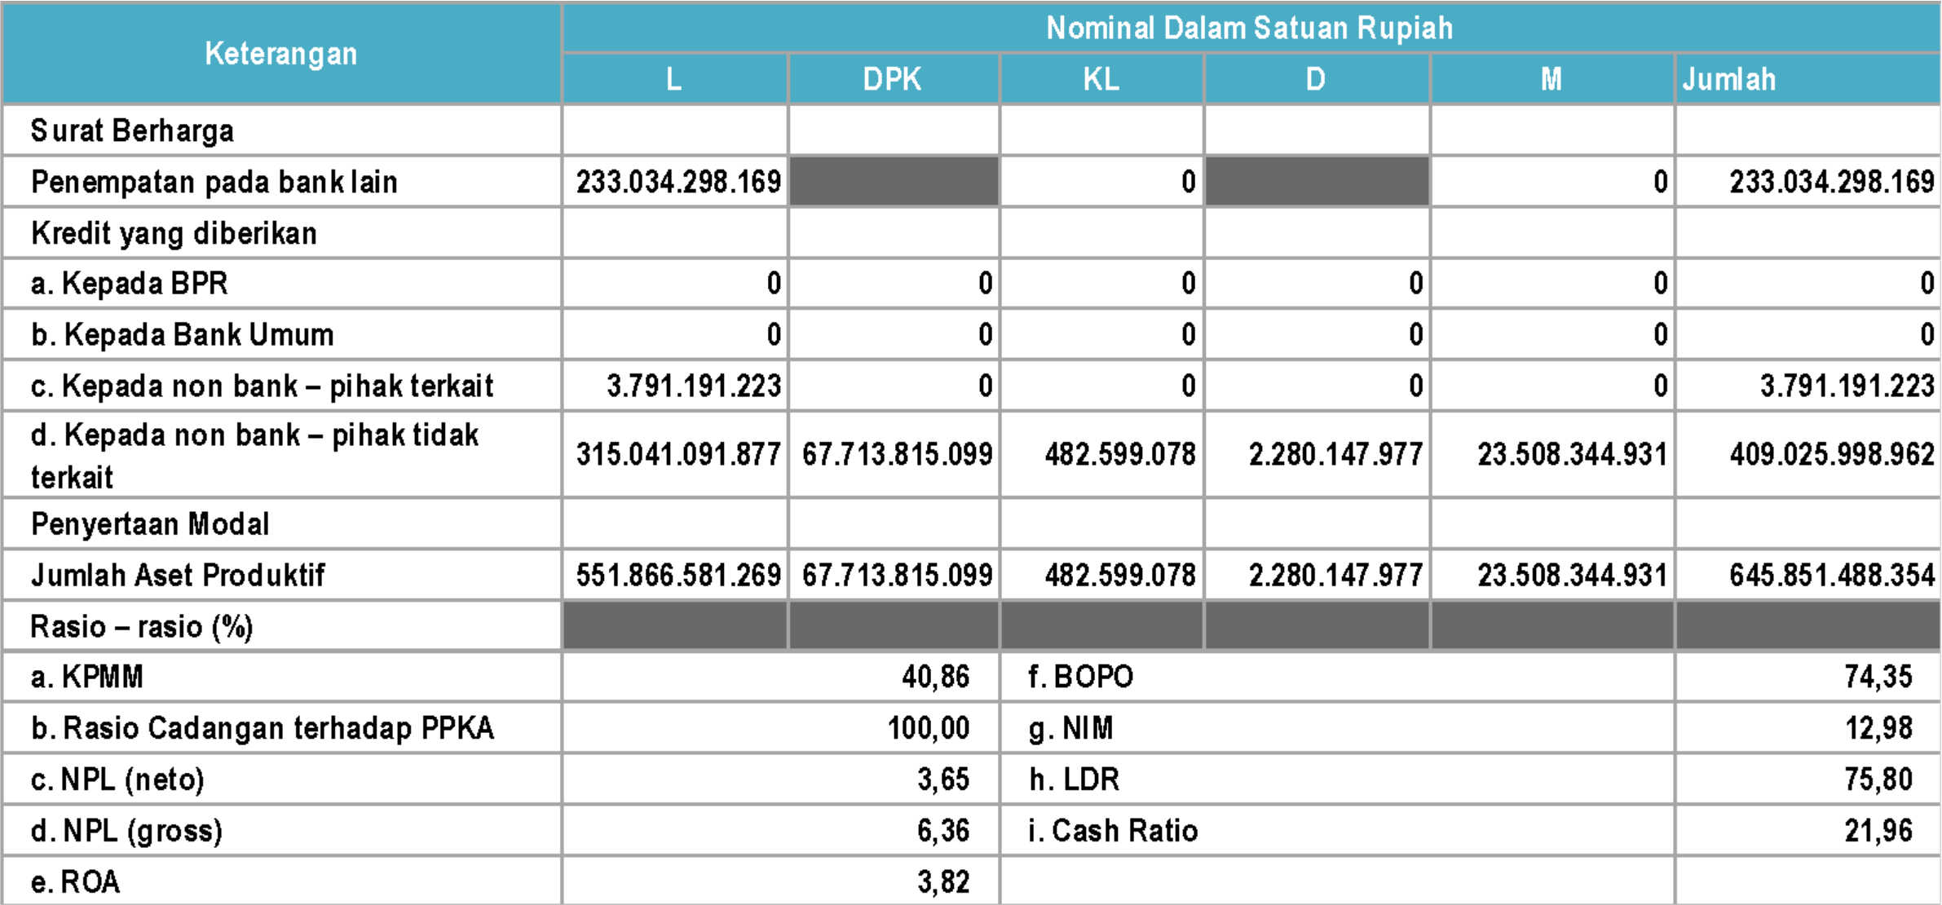Click the 233.034.298.169 value under L

point(678,182)
